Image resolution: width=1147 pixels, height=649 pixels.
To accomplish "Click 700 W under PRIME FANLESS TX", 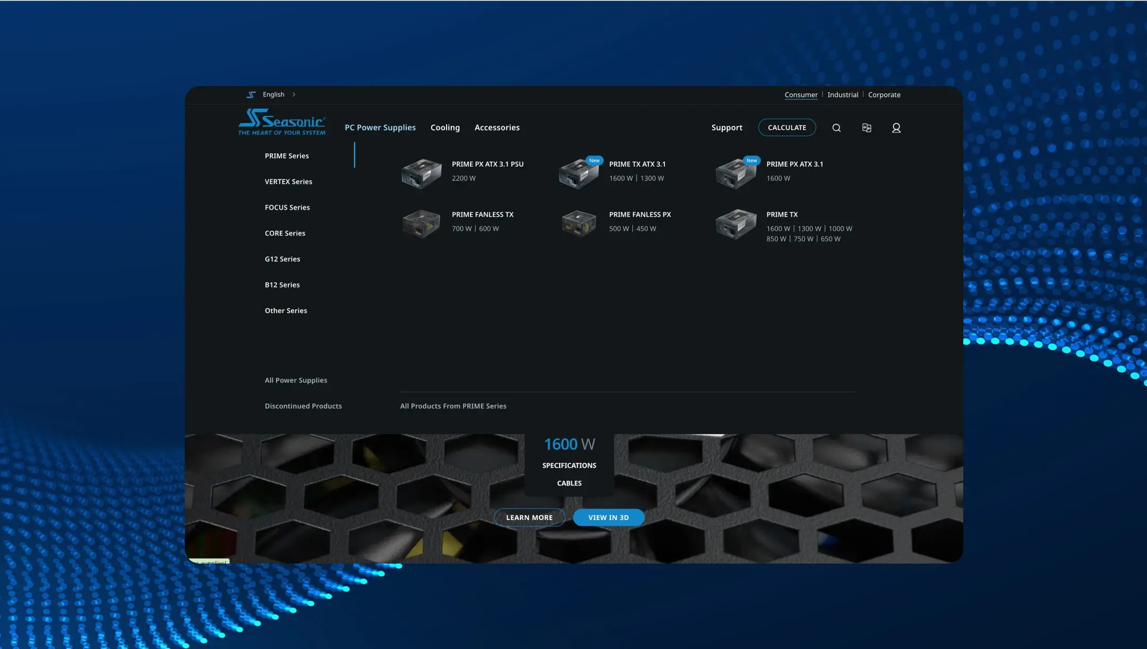I will pos(461,229).
